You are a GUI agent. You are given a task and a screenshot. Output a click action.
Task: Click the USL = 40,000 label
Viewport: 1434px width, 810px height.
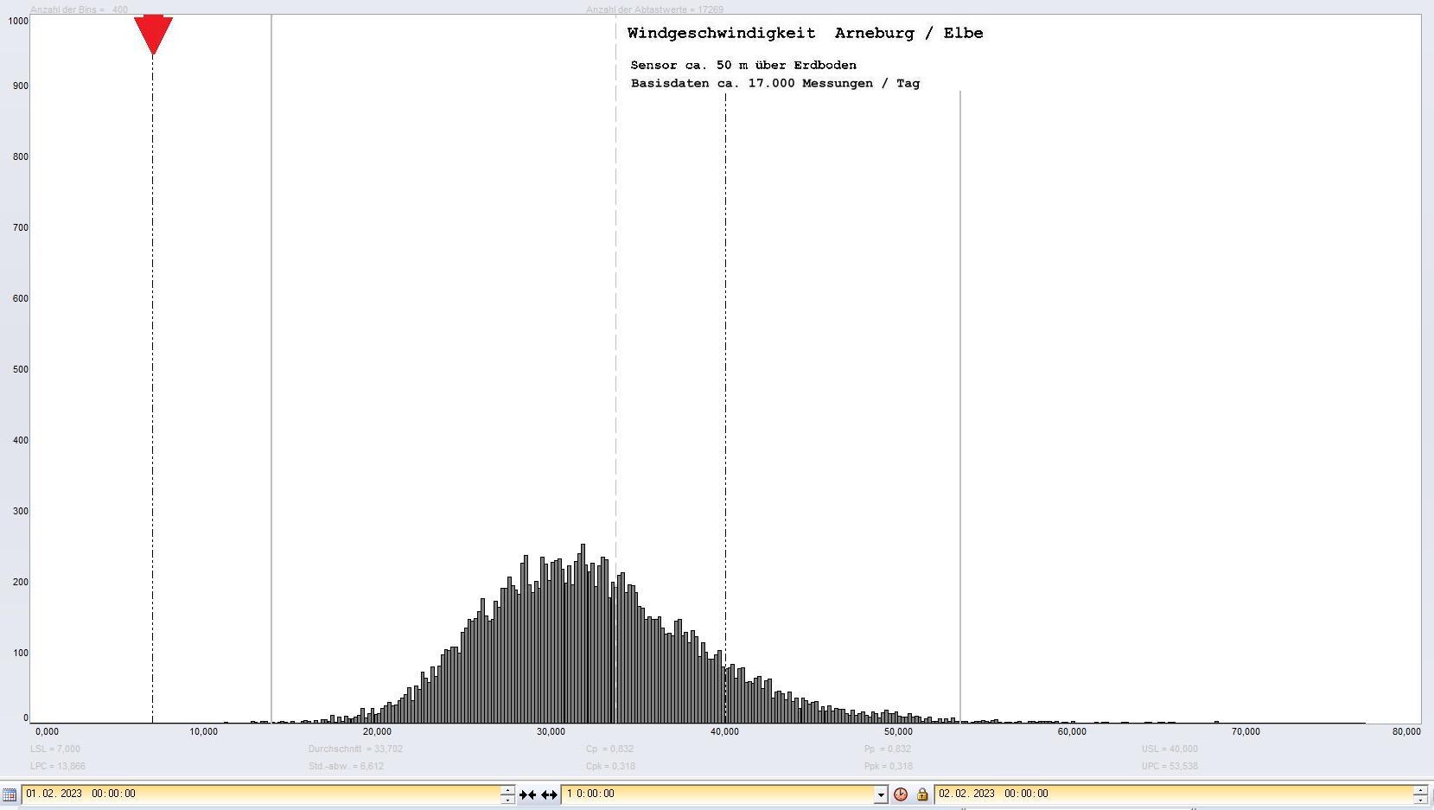[x=1170, y=749]
